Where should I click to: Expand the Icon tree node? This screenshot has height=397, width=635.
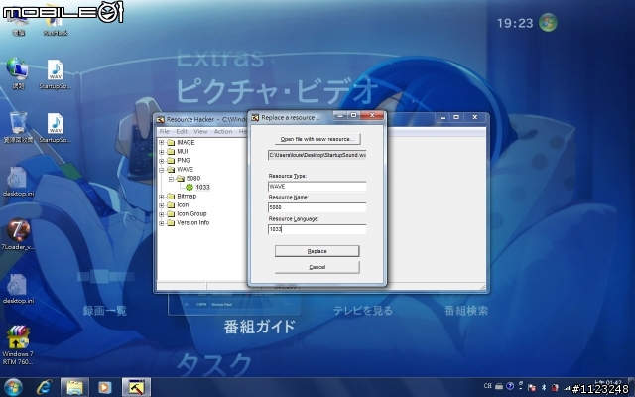tap(161, 205)
